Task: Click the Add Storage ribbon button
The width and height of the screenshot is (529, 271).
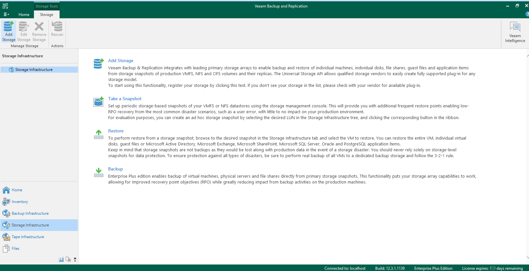Action: pyautogui.click(x=9, y=32)
